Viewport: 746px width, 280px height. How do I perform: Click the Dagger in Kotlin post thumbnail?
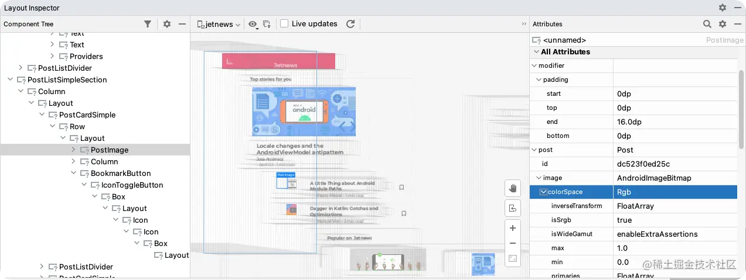coord(291,209)
